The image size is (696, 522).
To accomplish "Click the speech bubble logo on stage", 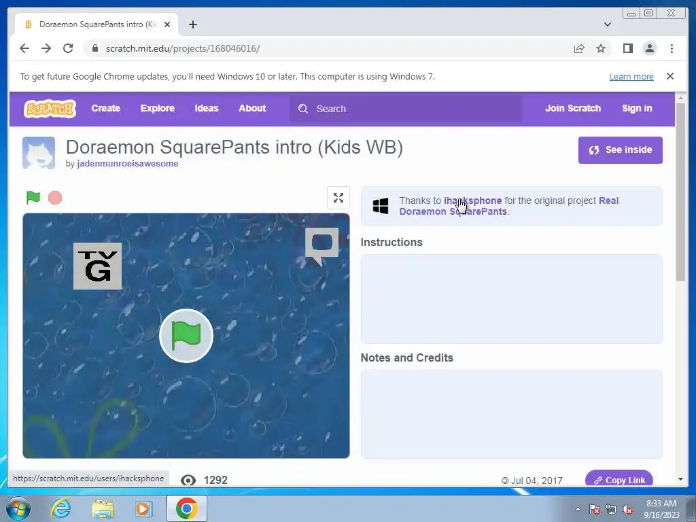I will (321, 246).
